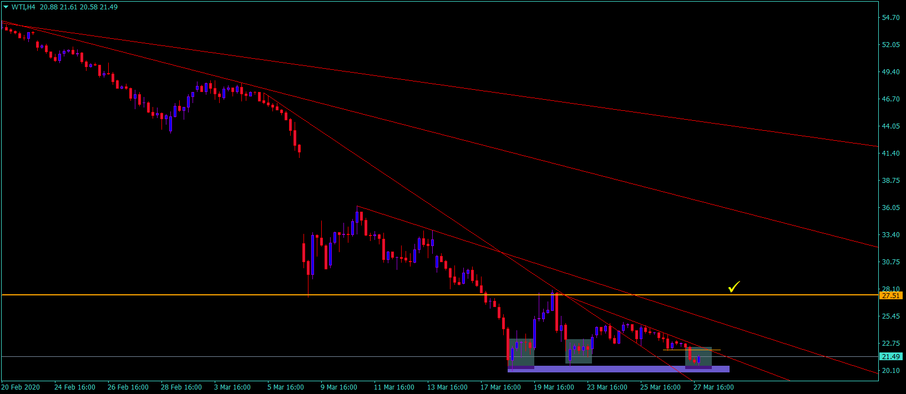Open the chart menu arrow beside WTI,H4

[x=6, y=7]
